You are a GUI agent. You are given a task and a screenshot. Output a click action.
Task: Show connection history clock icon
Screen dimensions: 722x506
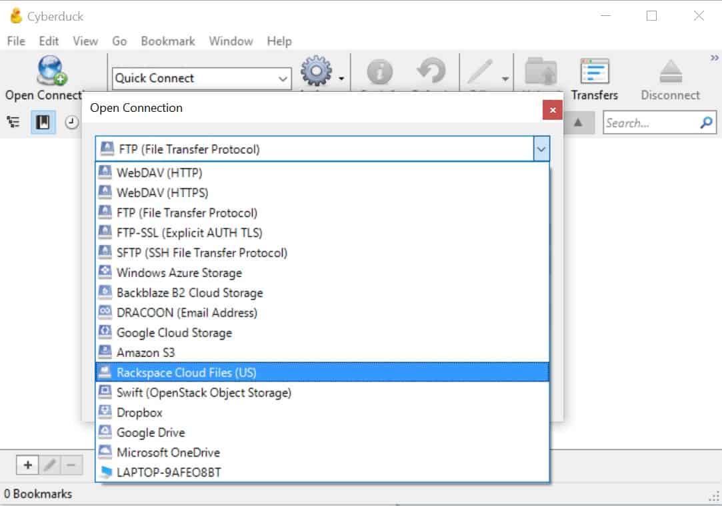pyautogui.click(x=72, y=123)
